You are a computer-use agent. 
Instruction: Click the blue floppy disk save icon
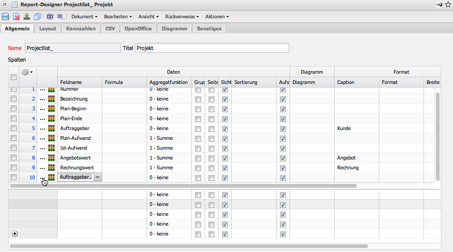pyautogui.click(x=5, y=17)
